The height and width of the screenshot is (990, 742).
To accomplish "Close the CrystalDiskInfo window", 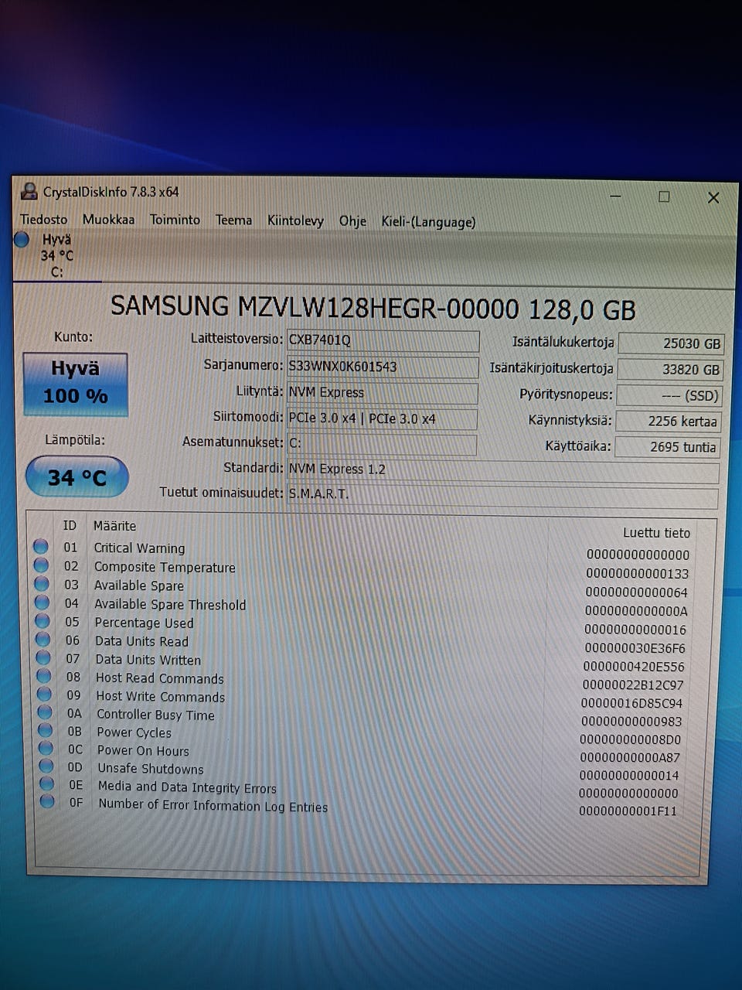I will [x=713, y=198].
